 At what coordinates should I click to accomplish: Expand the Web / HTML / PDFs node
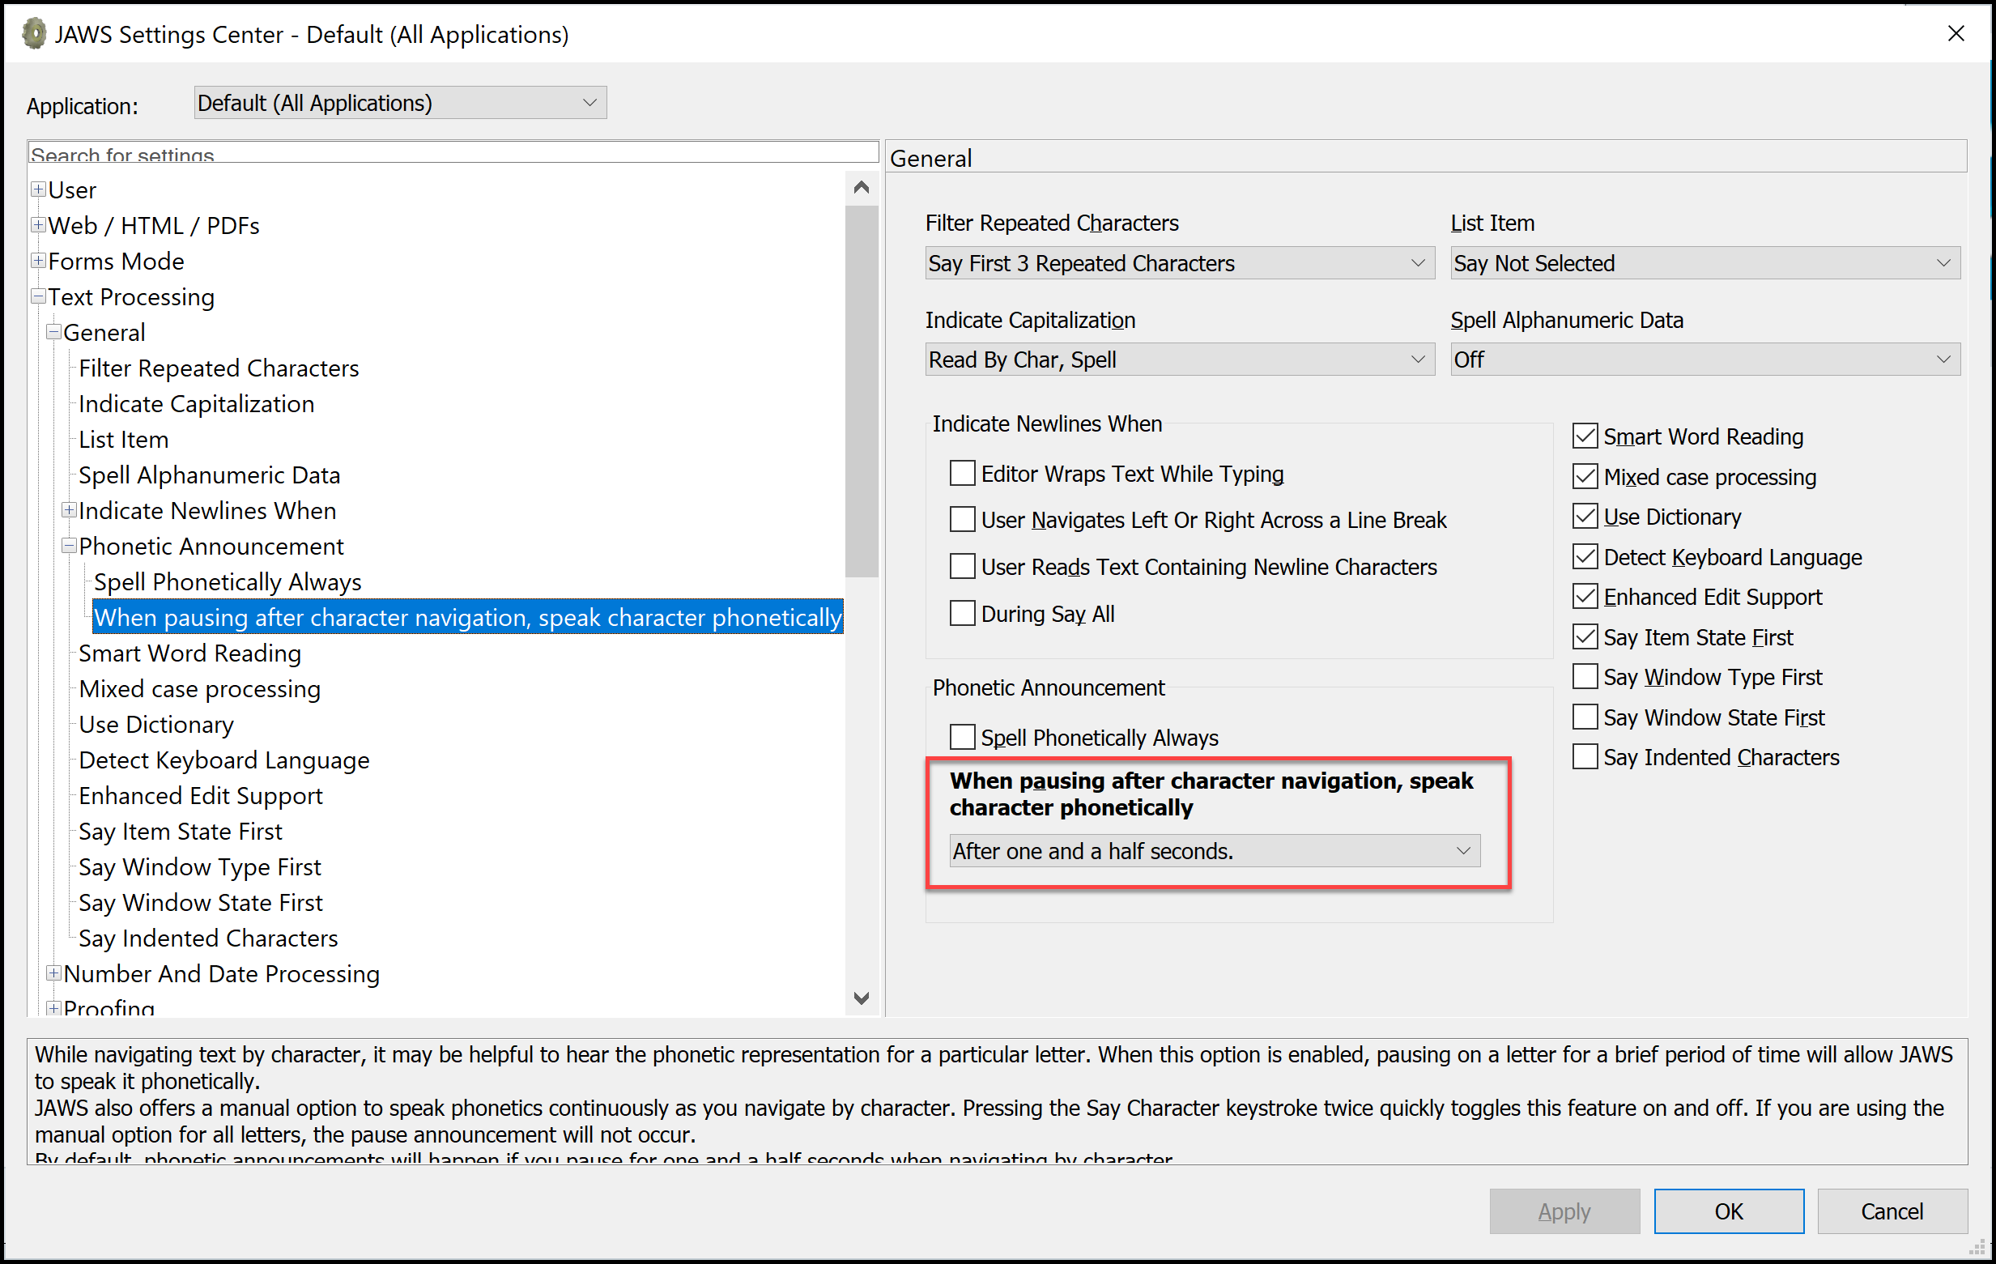pos(38,225)
